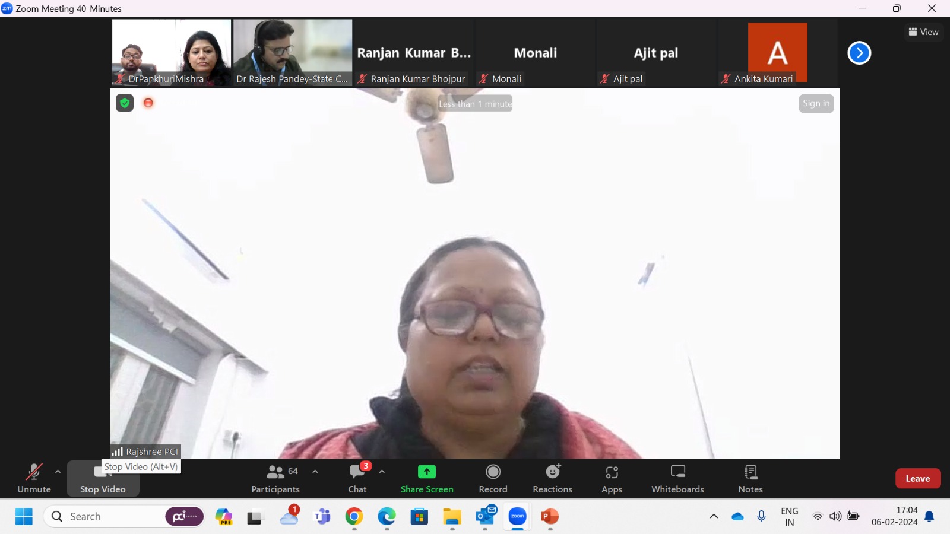Expand audio options arrow beside Unmute
Image resolution: width=950 pixels, height=534 pixels.
pyautogui.click(x=58, y=472)
